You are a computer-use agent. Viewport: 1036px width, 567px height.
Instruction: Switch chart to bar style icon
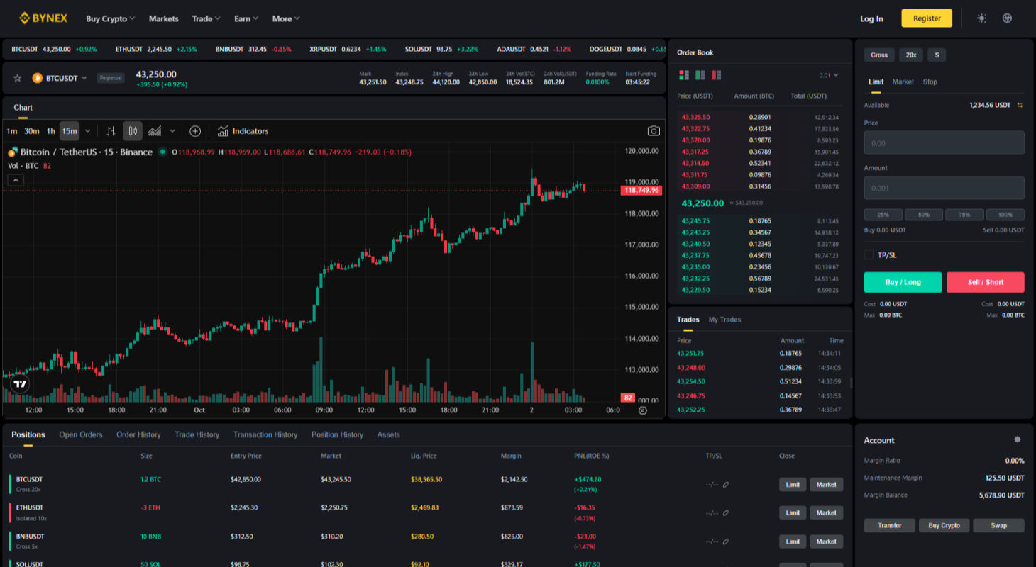[111, 131]
